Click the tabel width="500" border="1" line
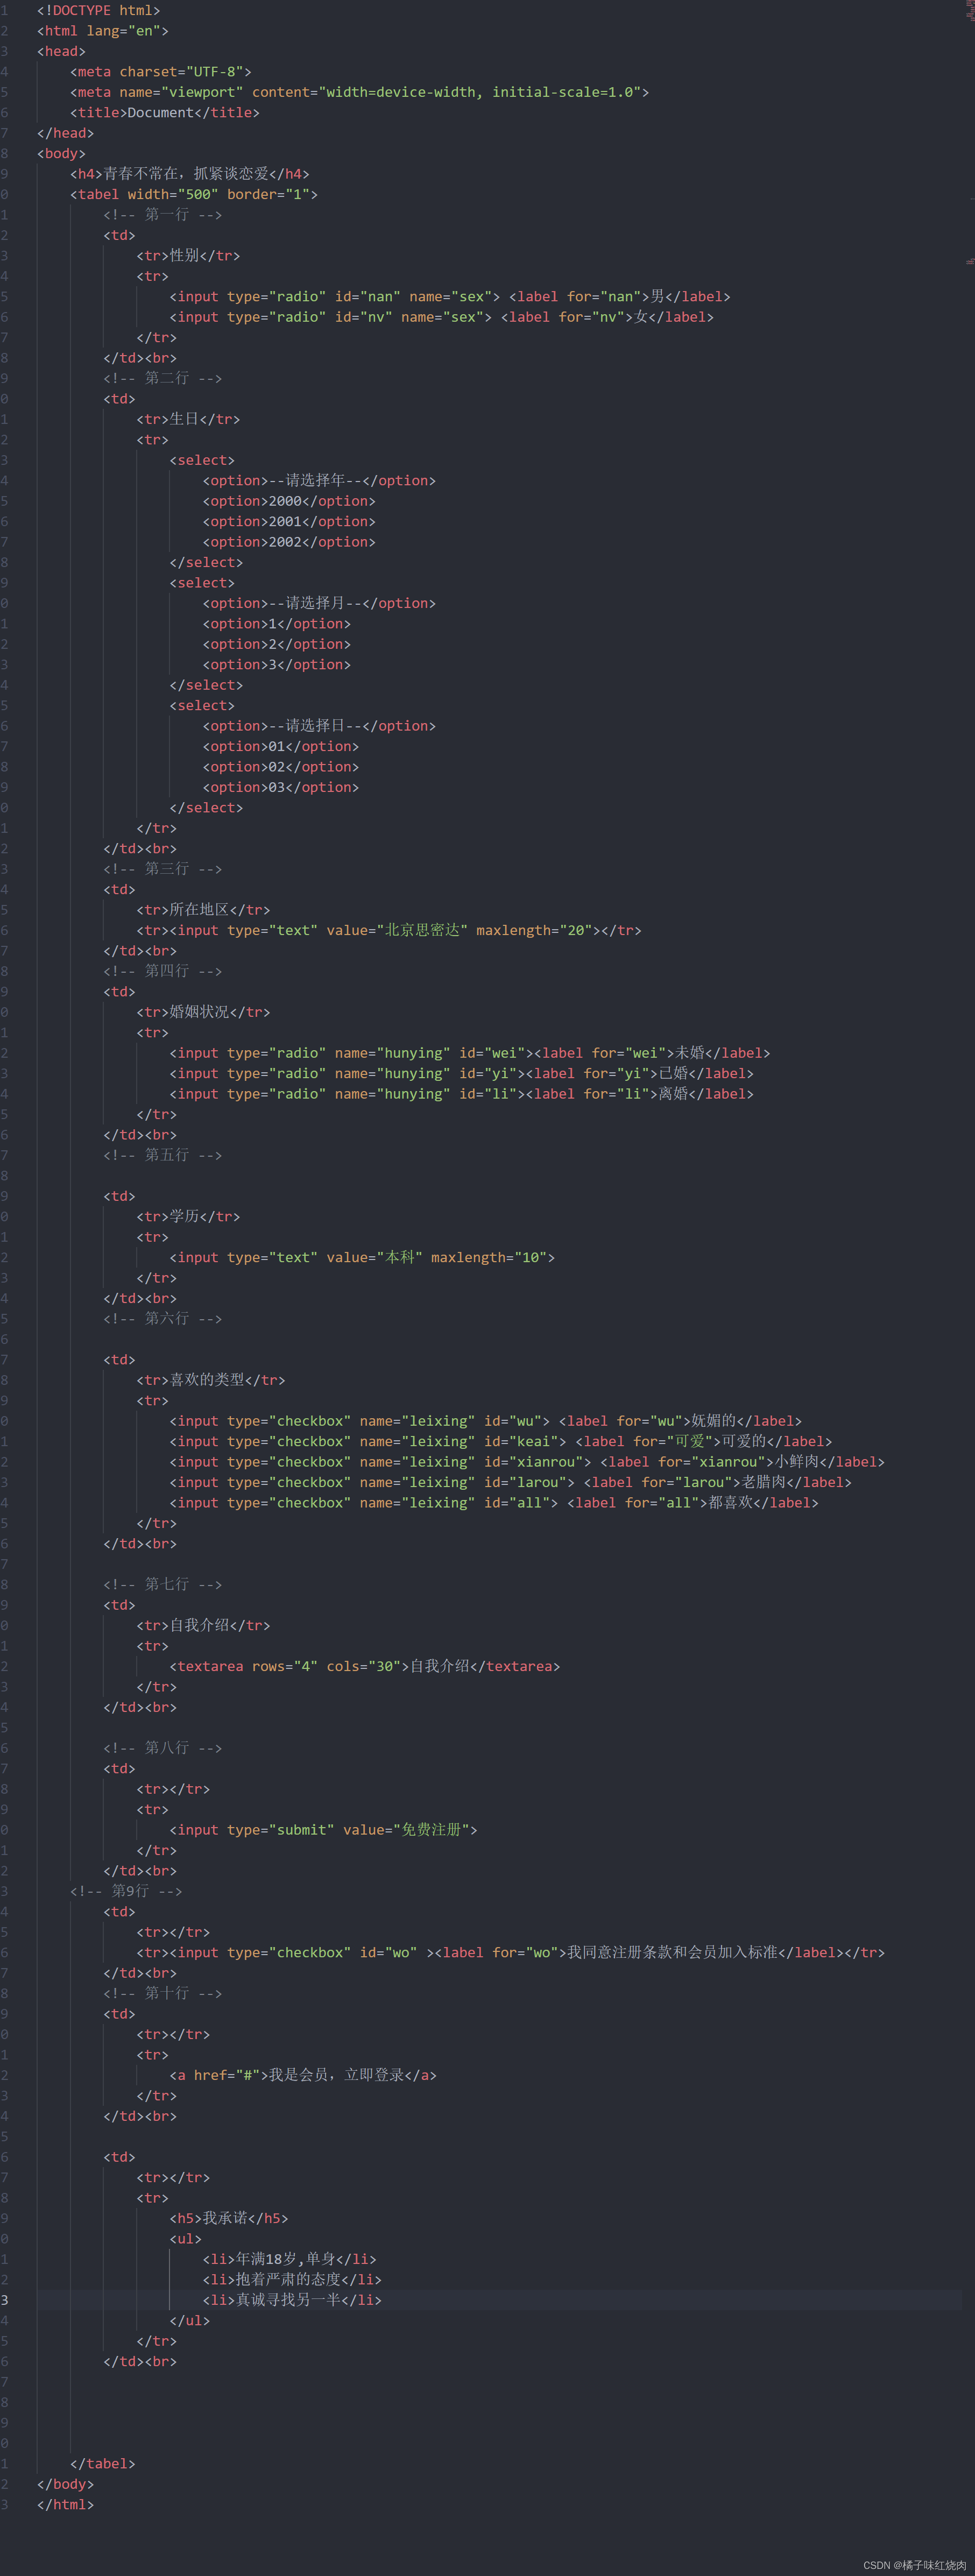 [193, 194]
